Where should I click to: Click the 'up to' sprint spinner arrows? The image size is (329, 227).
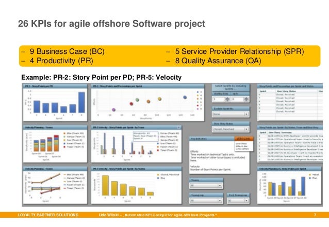click(246, 99)
